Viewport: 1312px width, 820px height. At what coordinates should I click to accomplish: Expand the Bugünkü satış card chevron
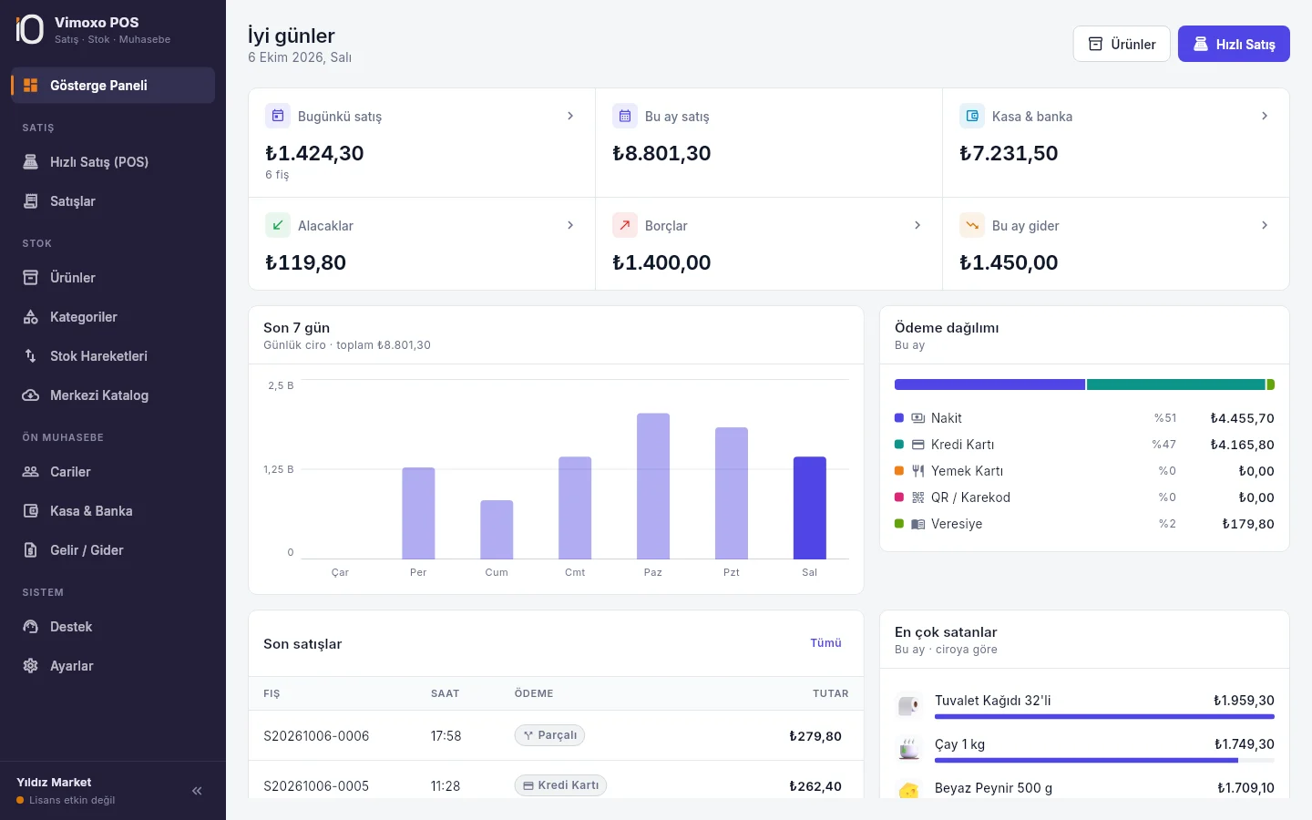point(570,116)
